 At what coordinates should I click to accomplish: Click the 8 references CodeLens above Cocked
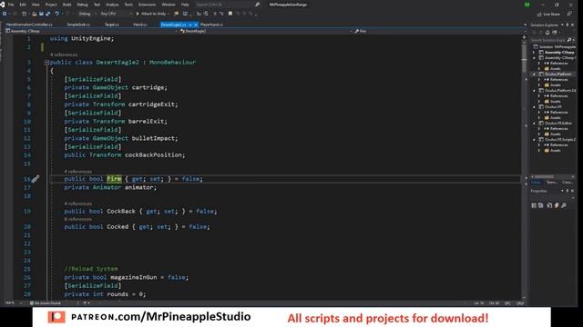77,219
